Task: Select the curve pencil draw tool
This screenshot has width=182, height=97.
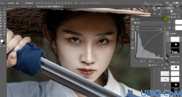Action: [x=133, y=43]
